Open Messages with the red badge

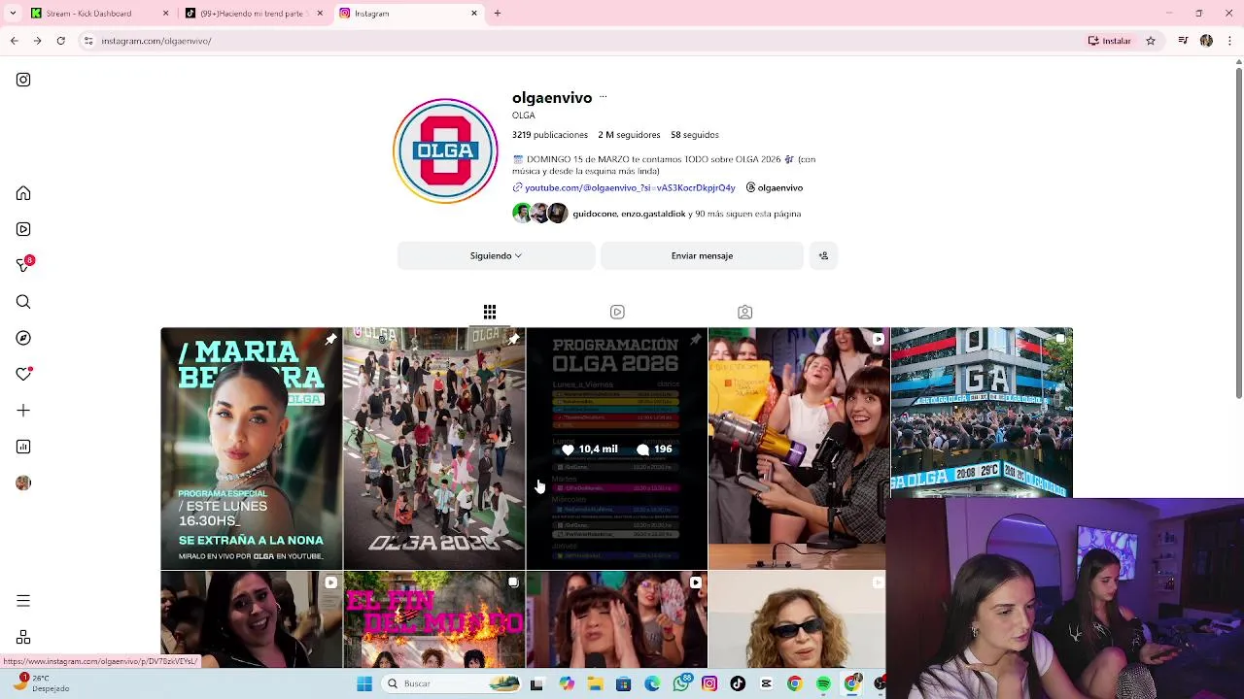coord(23,265)
